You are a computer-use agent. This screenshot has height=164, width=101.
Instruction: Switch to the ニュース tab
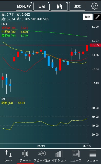[76, 156]
